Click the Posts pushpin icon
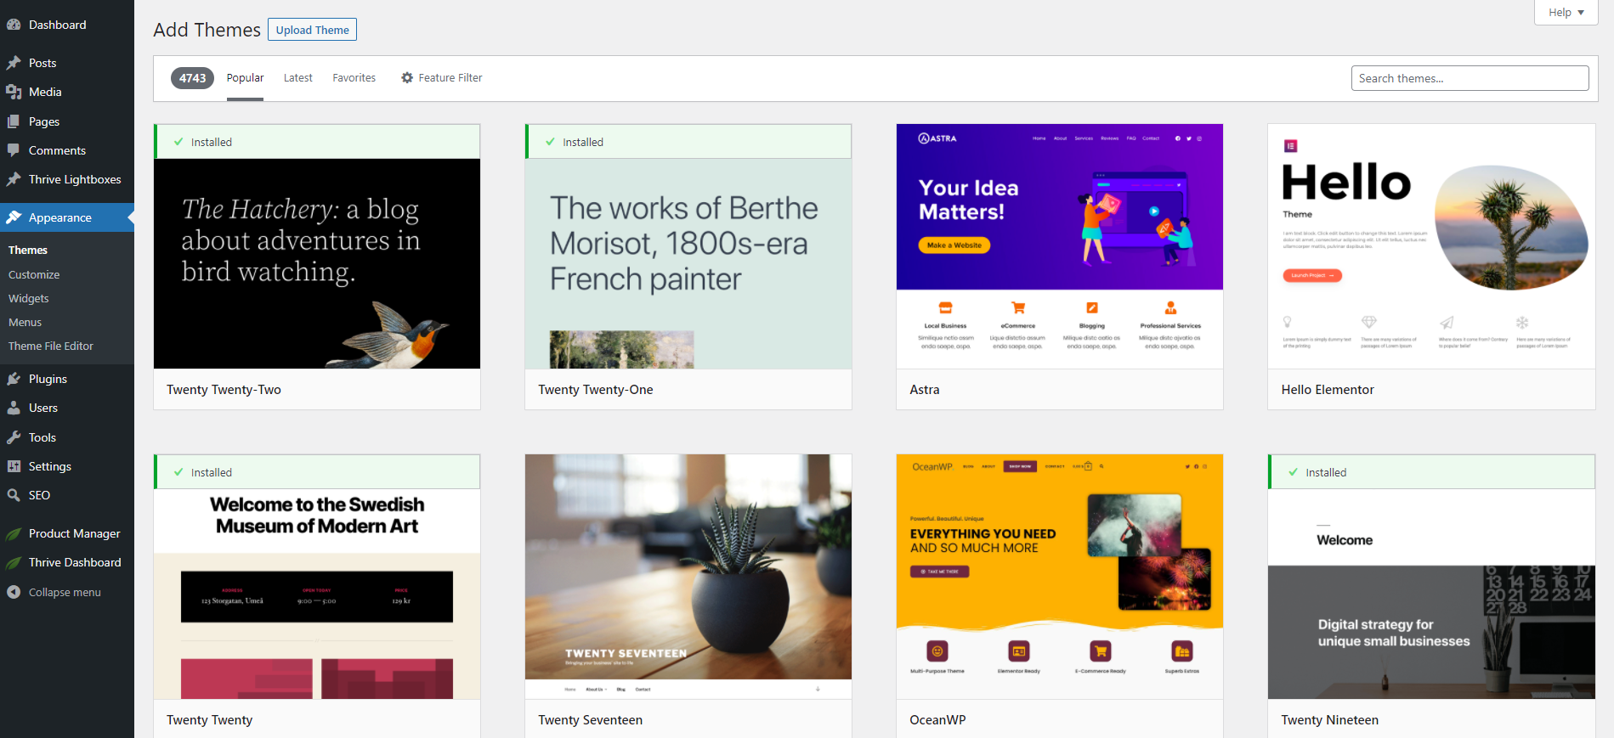1614x738 pixels. [x=14, y=63]
